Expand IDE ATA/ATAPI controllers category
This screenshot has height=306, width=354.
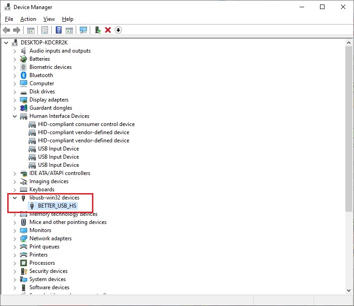tap(15, 174)
